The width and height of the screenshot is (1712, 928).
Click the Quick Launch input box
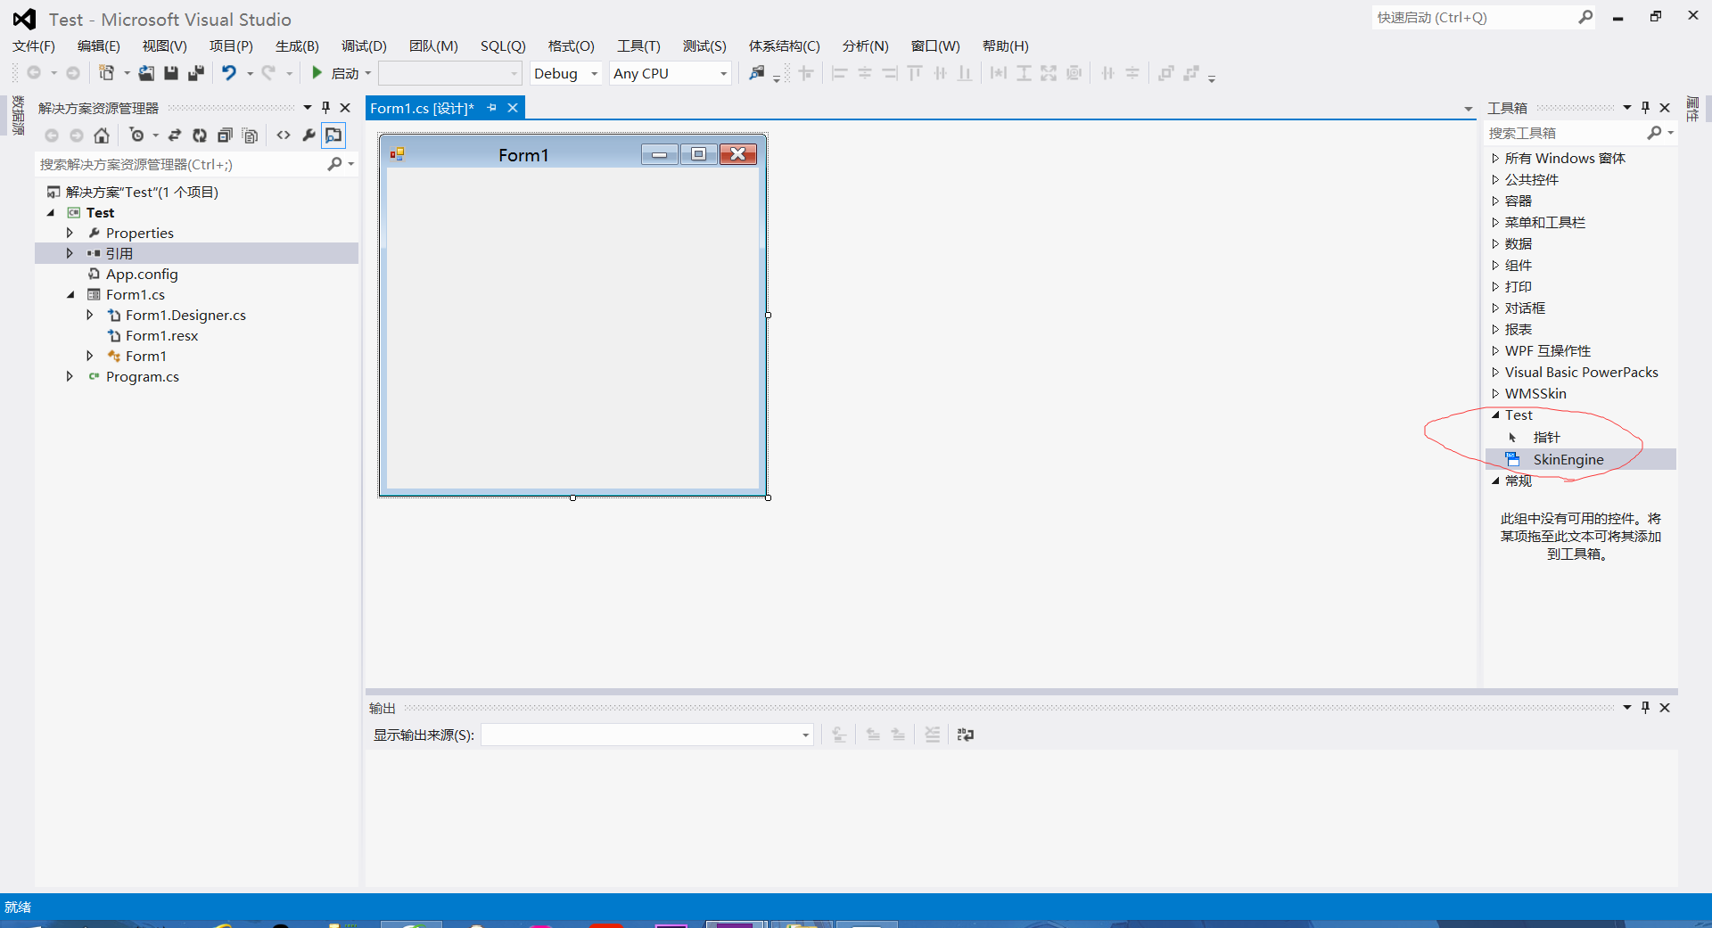(1475, 17)
